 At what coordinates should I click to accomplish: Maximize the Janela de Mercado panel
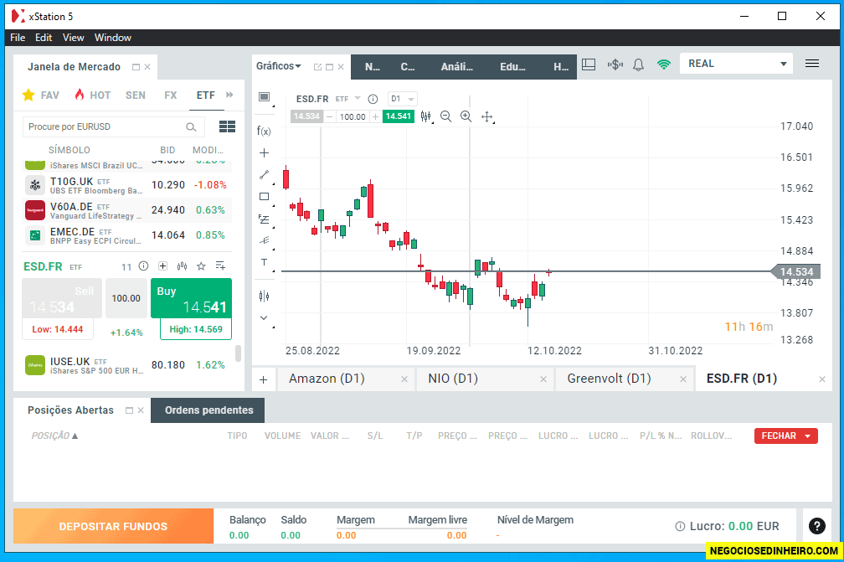click(136, 67)
